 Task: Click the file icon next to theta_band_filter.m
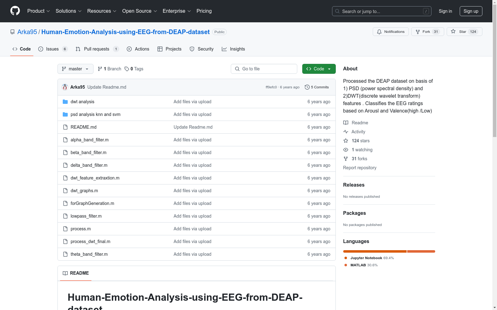(x=65, y=254)
